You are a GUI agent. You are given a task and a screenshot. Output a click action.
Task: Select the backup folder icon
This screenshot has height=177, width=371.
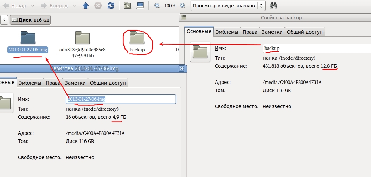(x=137, y=38)
